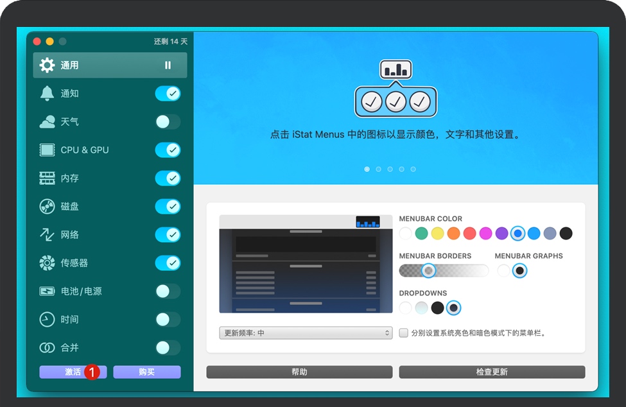The height and width of the screenshot is (407, 626).
Task: Enable the 电池/电源 toggle
Action: (168, 291)
